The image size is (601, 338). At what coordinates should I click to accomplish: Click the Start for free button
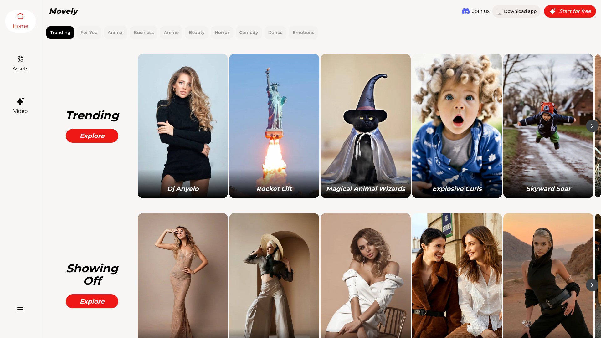[570, 11]
